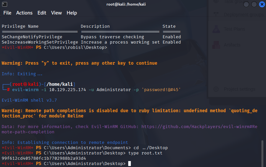266x167 pixels.
Task: Click 'Evil-WinRM shell v3.7' text
Action: [x=29, y=100]
